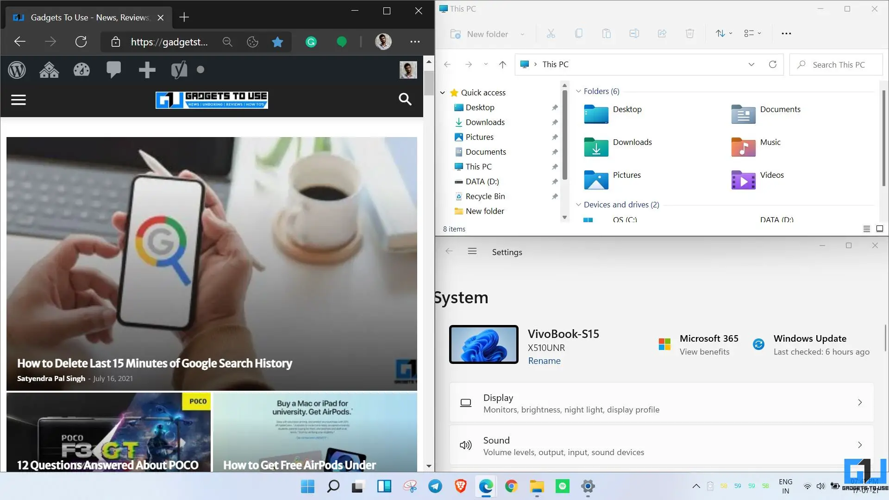Click the search magnifier icon on Gadgets To Use
Viewport: 889px width, 500px height.
pos(405,99)
